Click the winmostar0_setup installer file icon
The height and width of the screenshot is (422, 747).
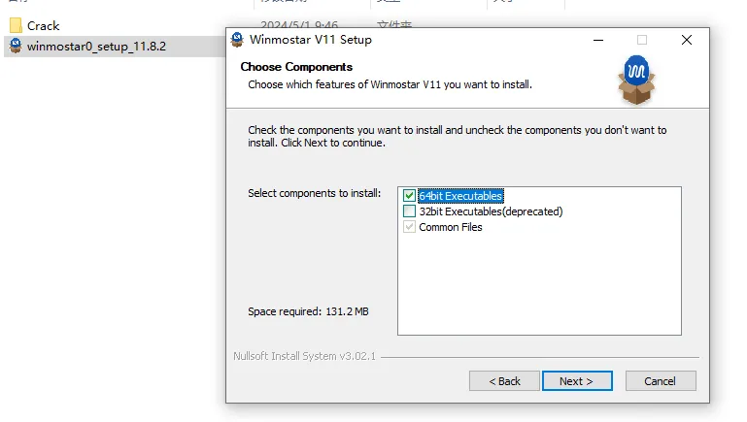coord(16,46)
